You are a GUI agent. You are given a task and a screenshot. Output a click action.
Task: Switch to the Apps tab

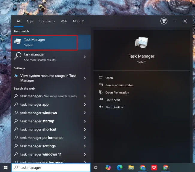click(x=30, y=21)
